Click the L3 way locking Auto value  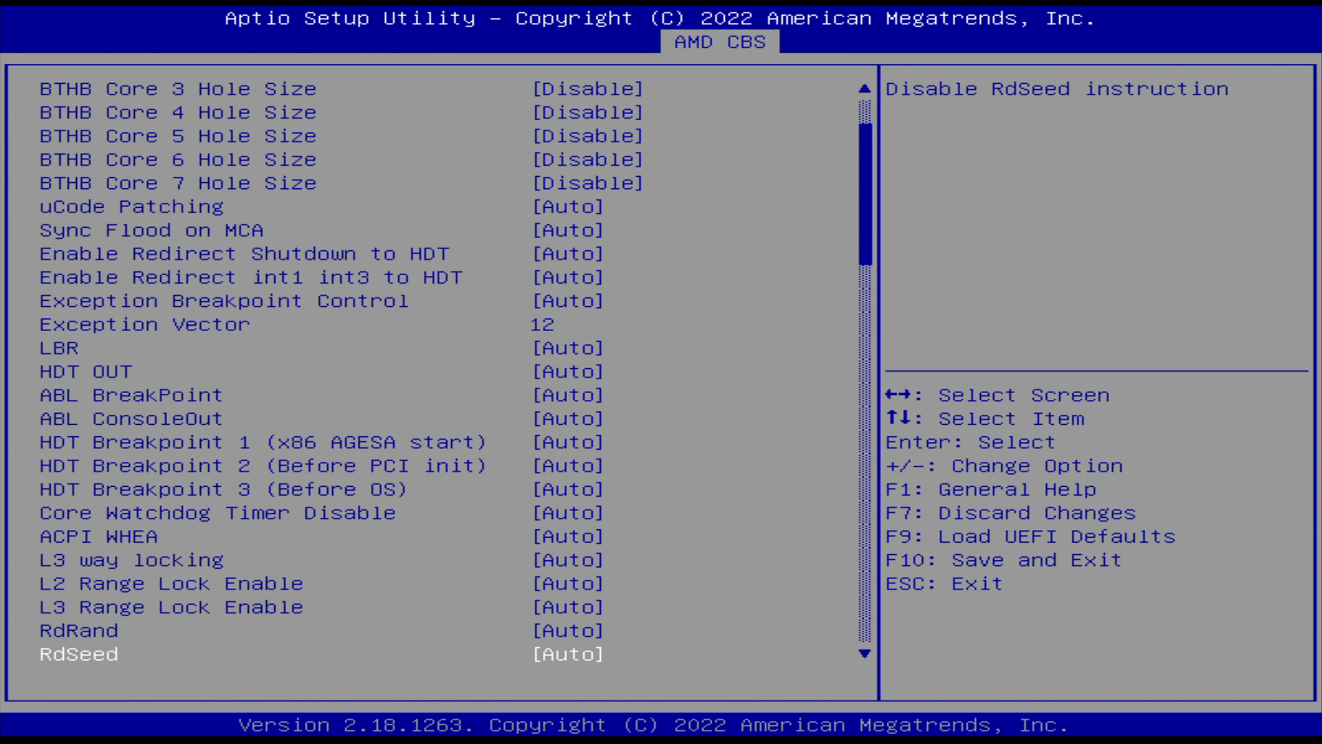568,560
